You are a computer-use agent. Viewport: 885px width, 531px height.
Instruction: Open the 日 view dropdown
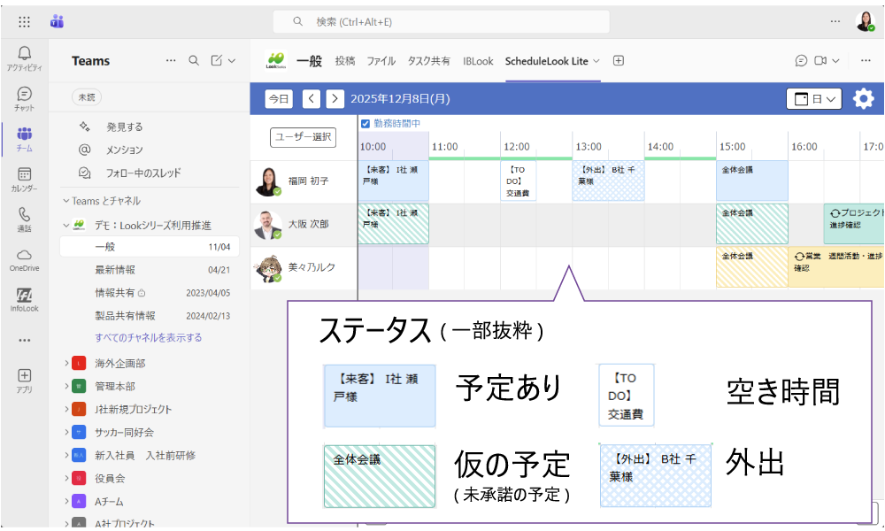click(813, 99)
